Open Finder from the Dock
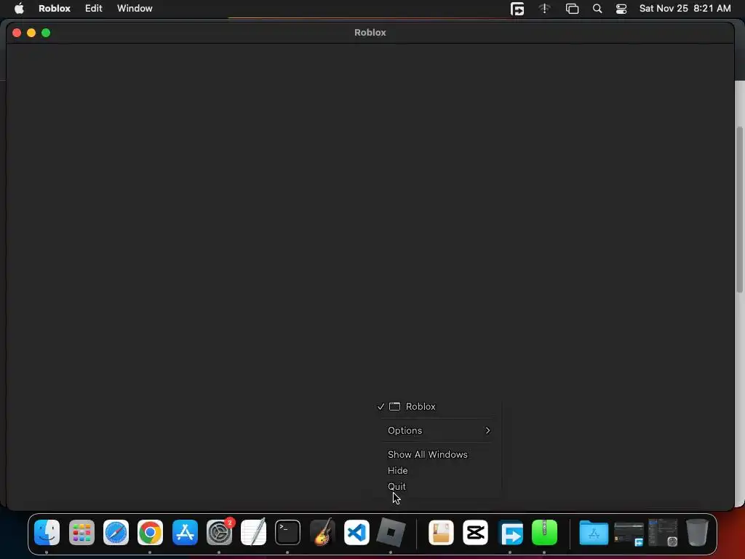 point(47,532)
